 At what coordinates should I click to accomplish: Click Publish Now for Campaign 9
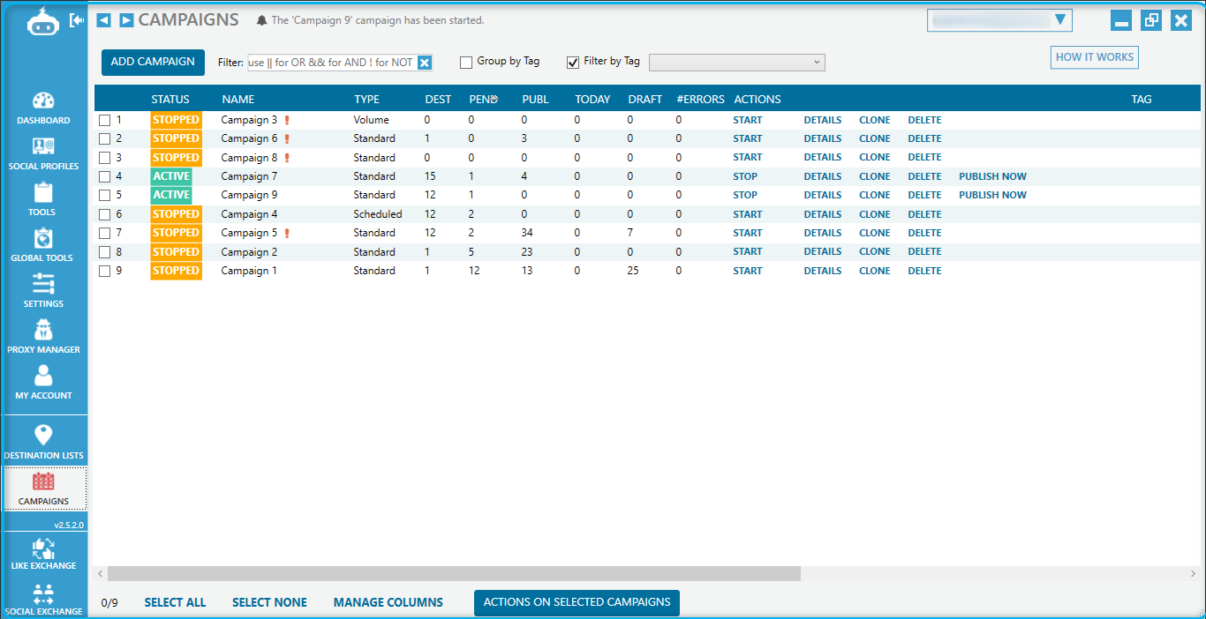[992, 195]
